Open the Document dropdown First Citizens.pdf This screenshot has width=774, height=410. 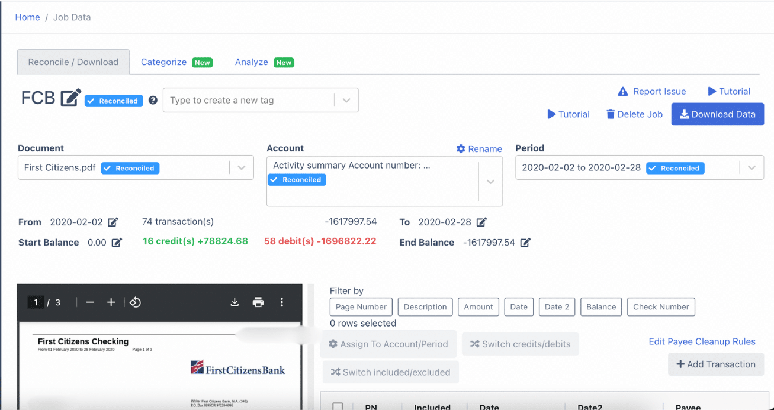[x=136, y=167]
